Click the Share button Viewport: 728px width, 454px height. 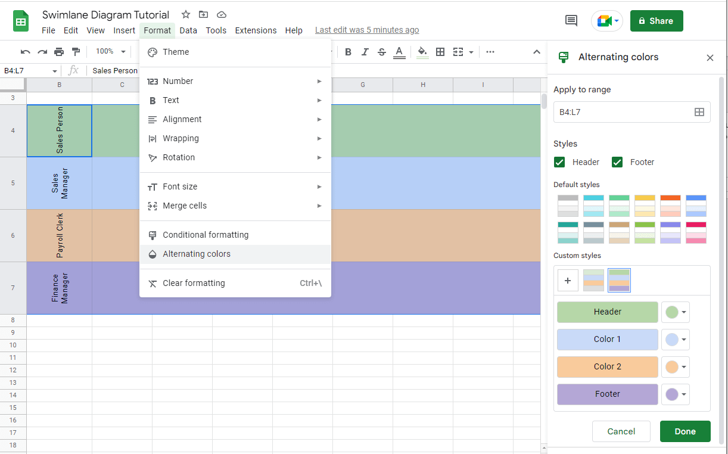pos(656,20)
